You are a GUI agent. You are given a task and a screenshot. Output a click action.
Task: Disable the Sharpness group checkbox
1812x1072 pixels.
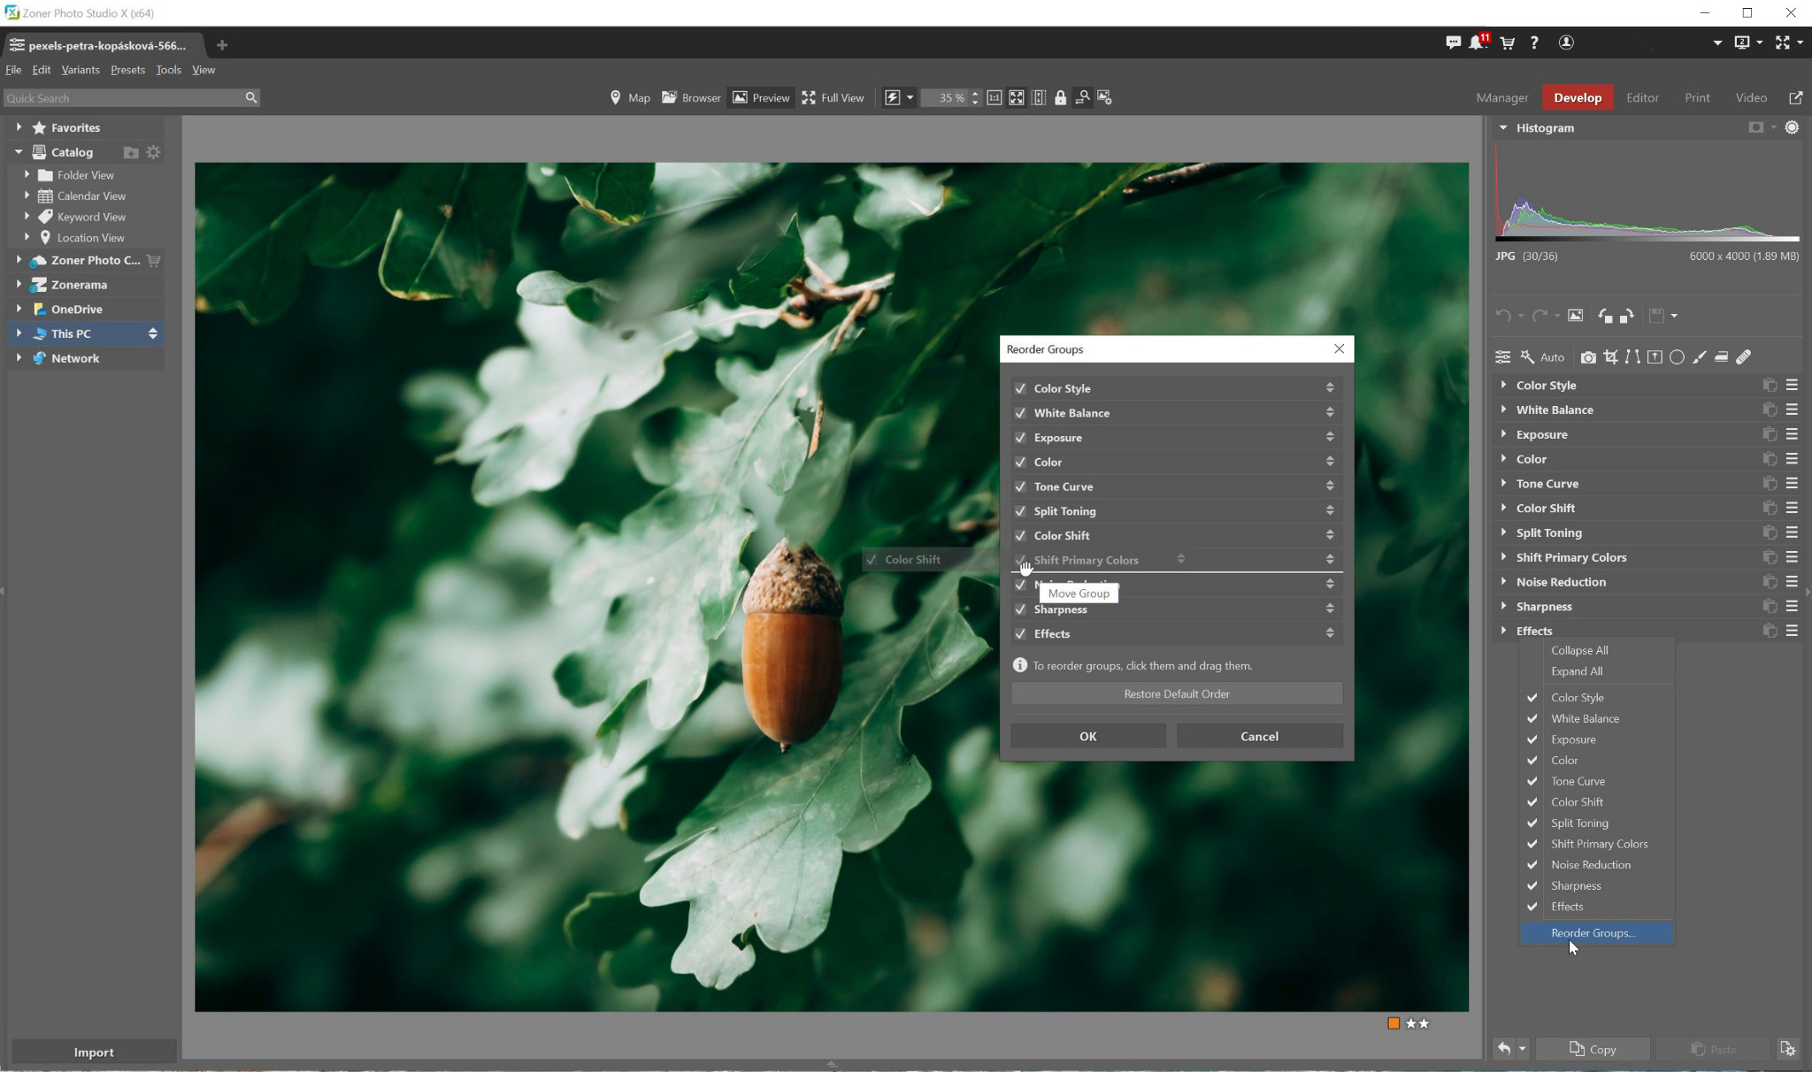[x=1020, y=609]
